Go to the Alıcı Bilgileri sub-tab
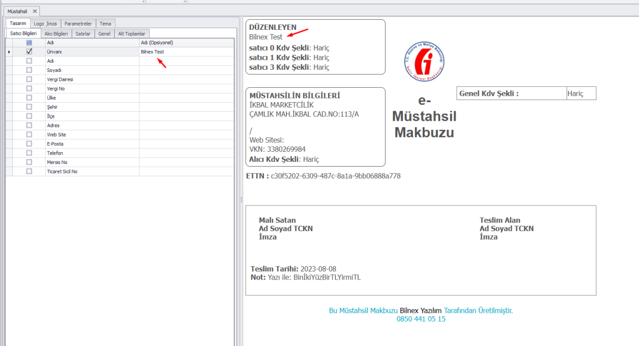 coord(56,34)
